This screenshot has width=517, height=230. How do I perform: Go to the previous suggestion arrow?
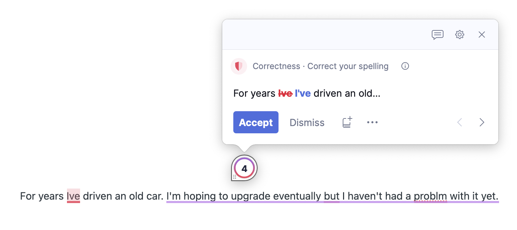click(x=460, y=122)
